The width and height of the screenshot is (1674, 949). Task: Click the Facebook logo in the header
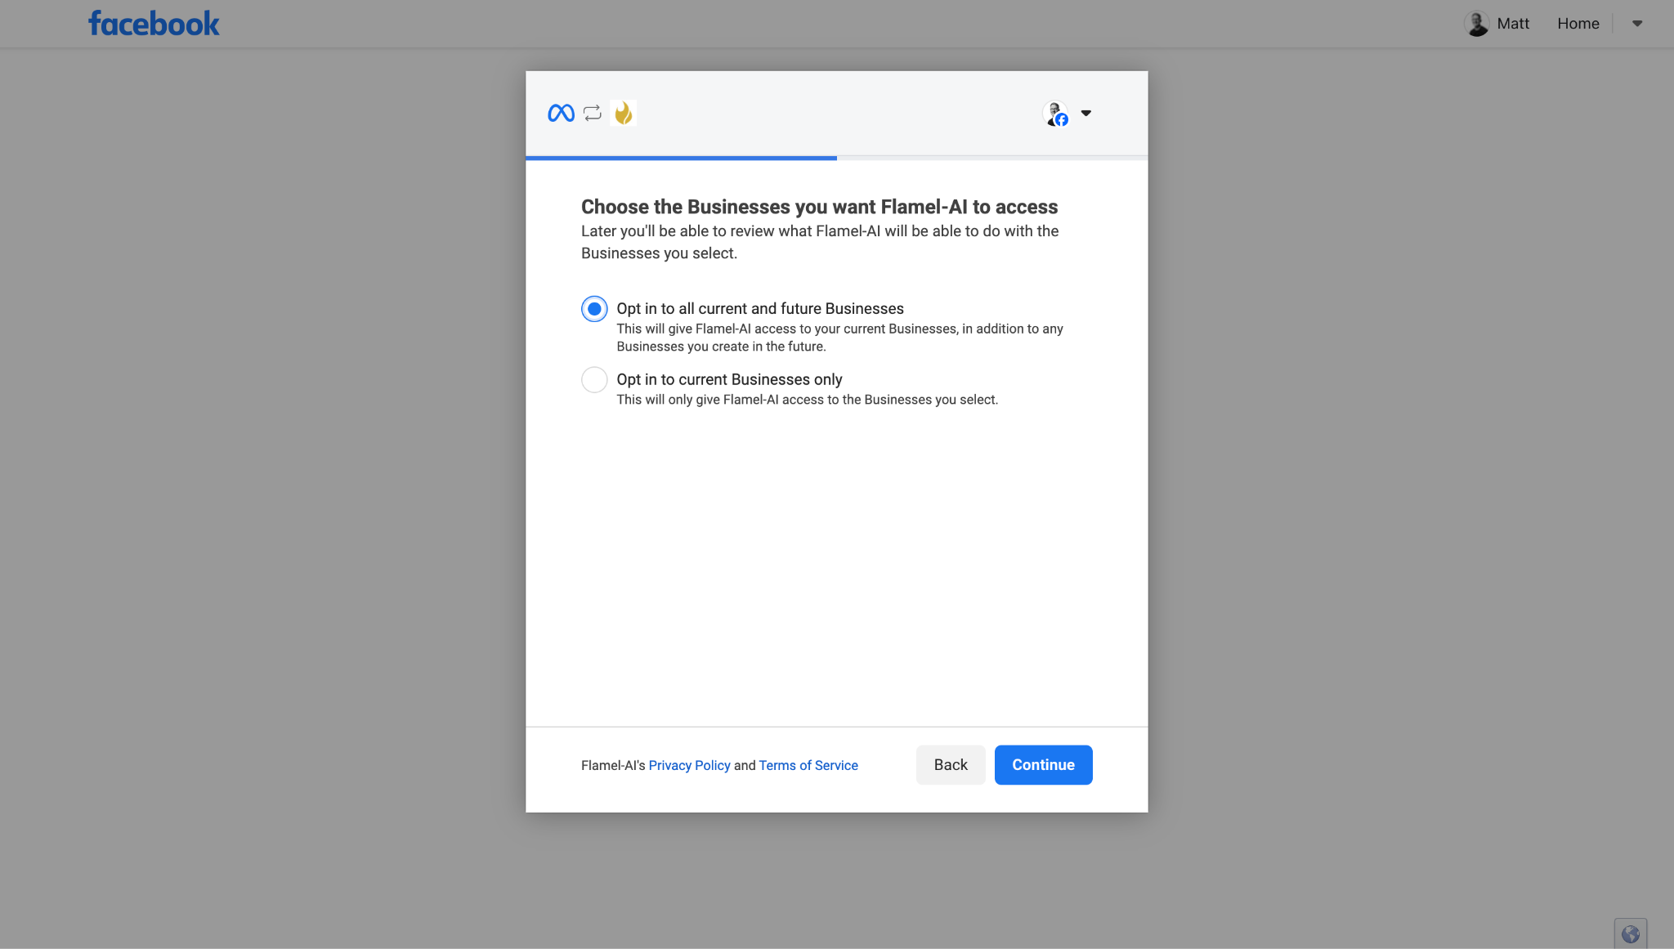pyautogui.click(x=154, y=24)
